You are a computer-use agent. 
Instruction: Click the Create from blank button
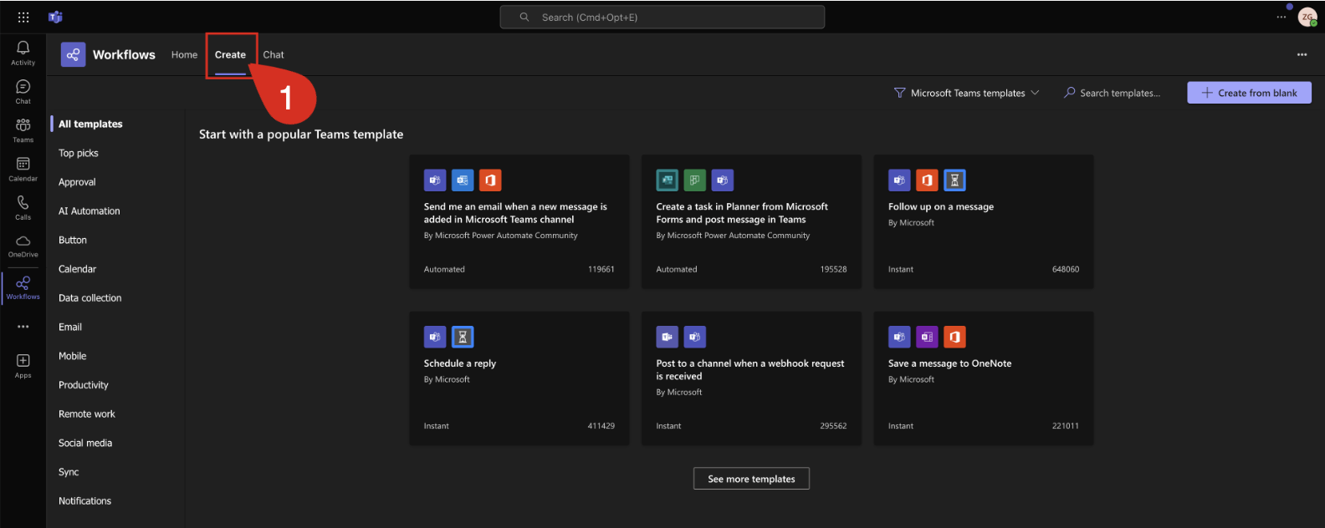[1249, 93]
